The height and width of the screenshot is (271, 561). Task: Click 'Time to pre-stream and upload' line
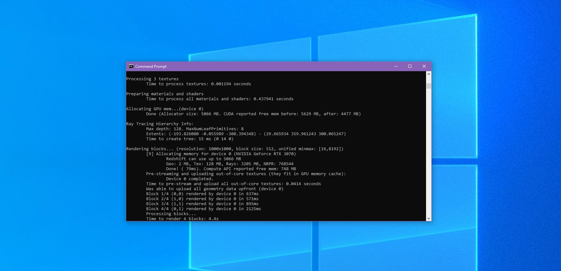point(234,184)
